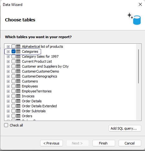Click table icon beside CustomerDemographics
This screenshot has width=145, height=151.
point(18,76)
